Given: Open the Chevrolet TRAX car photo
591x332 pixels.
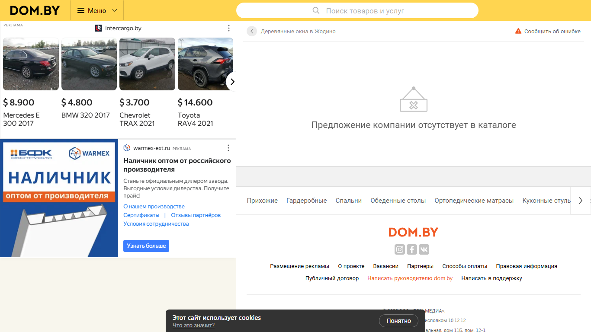Looking at the screenshot, I should click(x=147, y=64).
